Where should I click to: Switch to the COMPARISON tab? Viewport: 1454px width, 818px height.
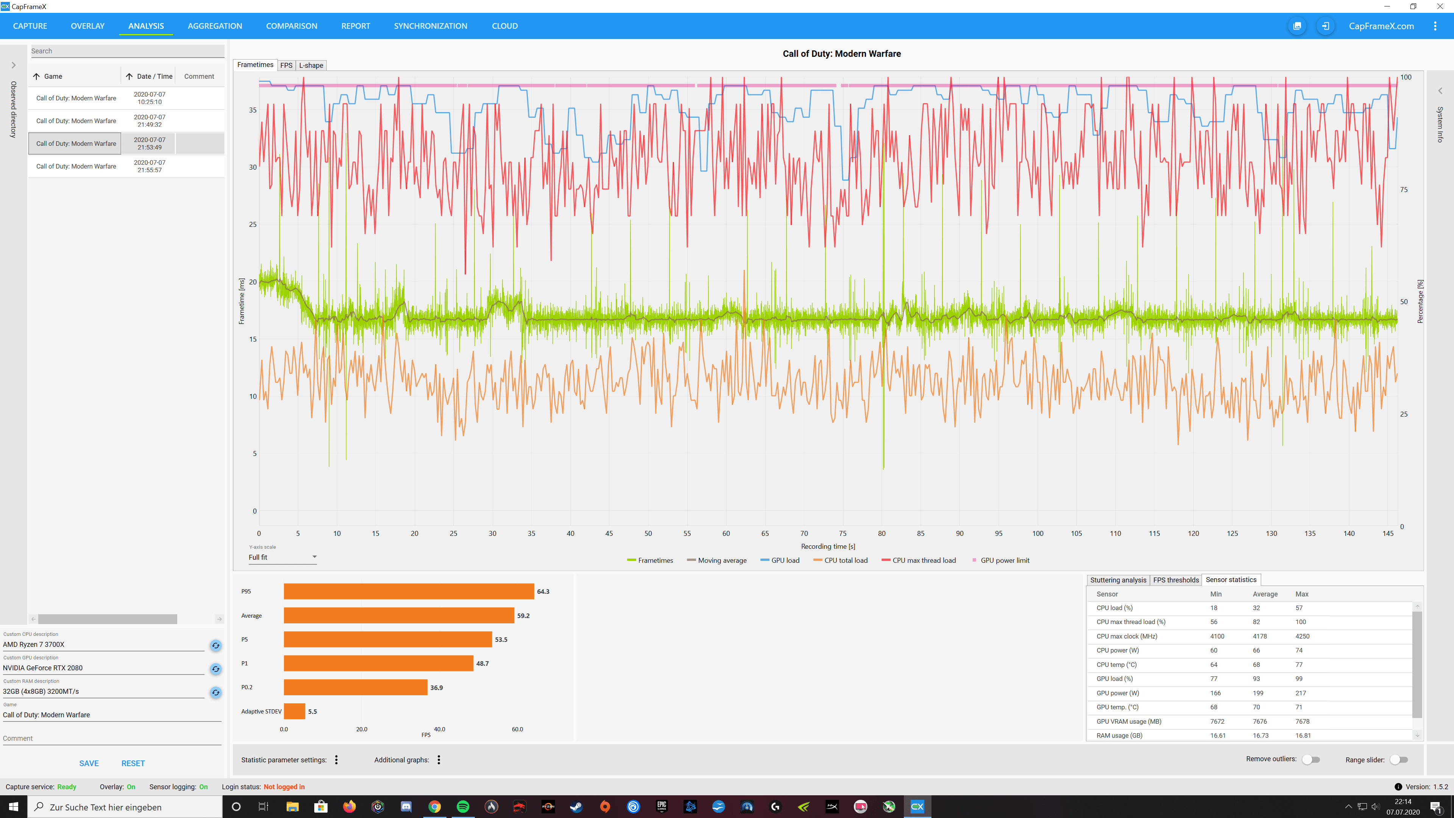[x=291, y=26]
